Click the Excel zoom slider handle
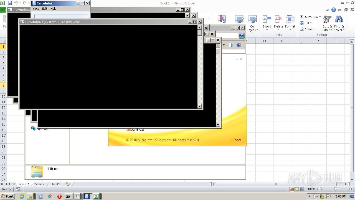 click(x=336, y=189)
